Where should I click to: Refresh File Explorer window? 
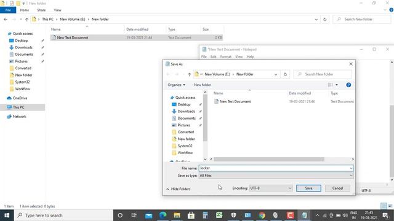tap(325, 19)
